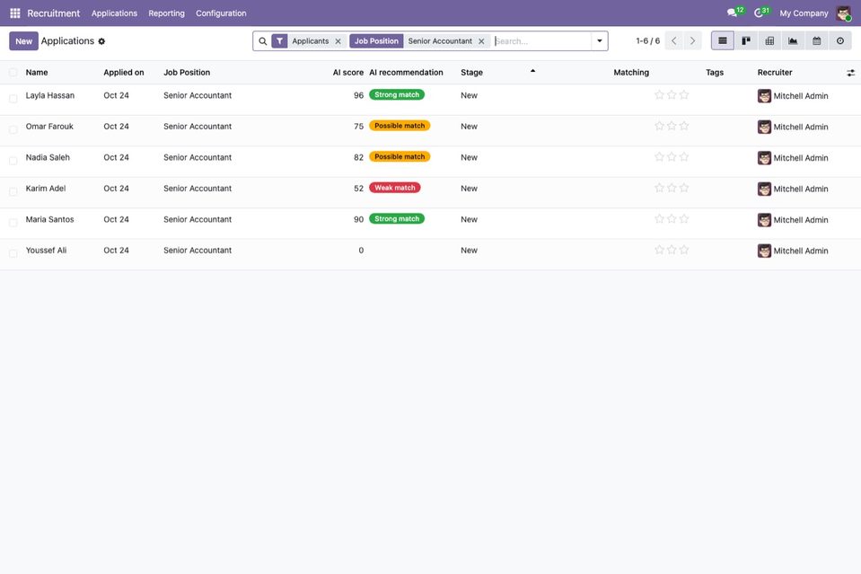Switch to calendar view
Viewport: 861px width, 574px height.
pyautogui.click(x=816, y=40)
